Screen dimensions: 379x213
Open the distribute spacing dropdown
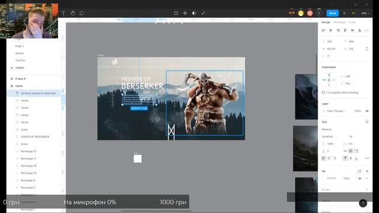point(367,30)
